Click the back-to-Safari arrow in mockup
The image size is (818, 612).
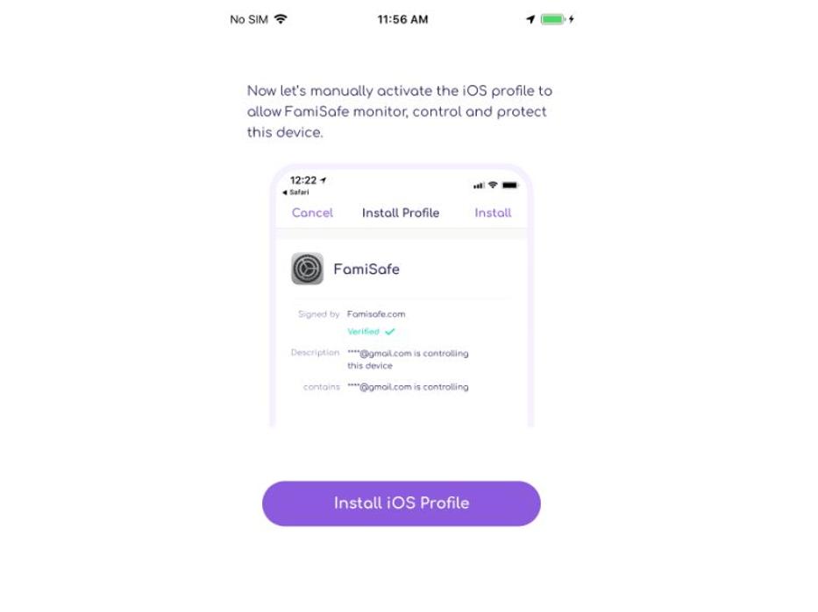(284, 193)
